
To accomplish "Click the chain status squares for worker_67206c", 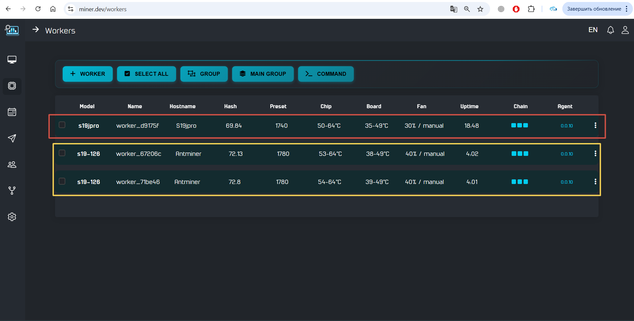I will 520,154.
